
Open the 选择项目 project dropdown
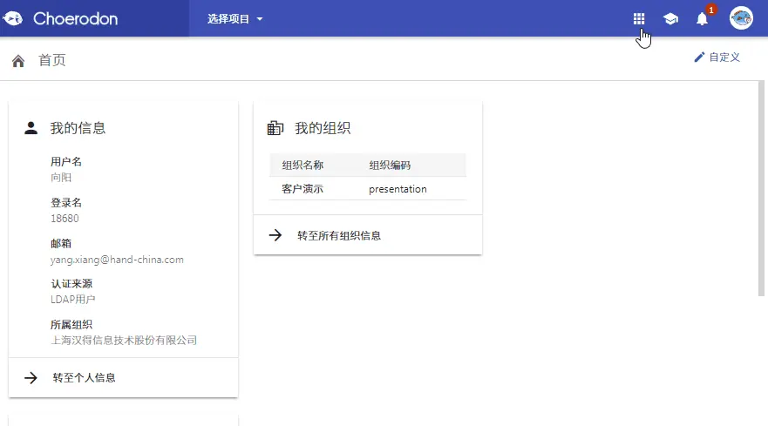point(234,18)
